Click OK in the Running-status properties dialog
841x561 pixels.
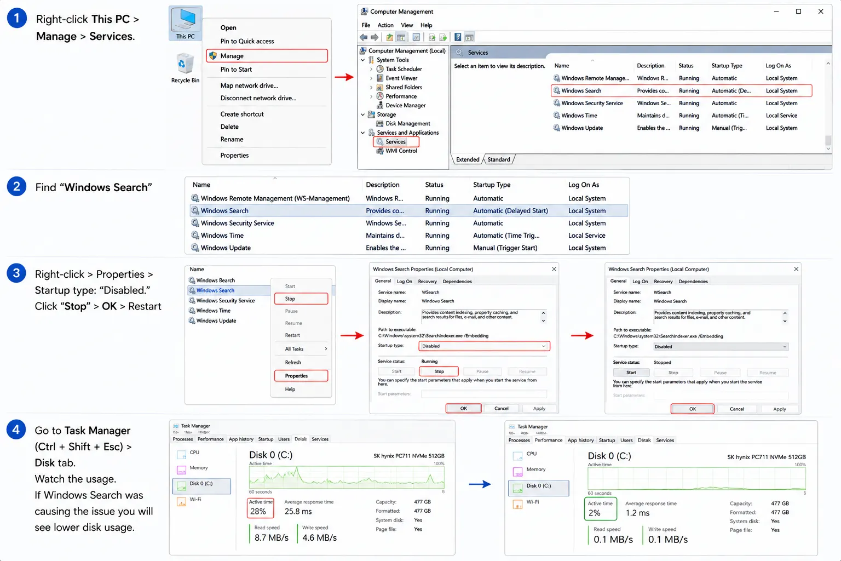(464, 409)
